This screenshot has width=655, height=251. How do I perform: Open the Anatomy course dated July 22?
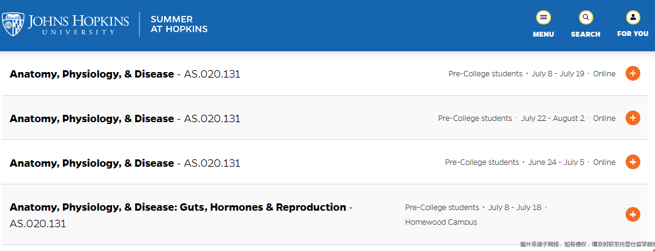pyautogui.click(x=92, y=119)
